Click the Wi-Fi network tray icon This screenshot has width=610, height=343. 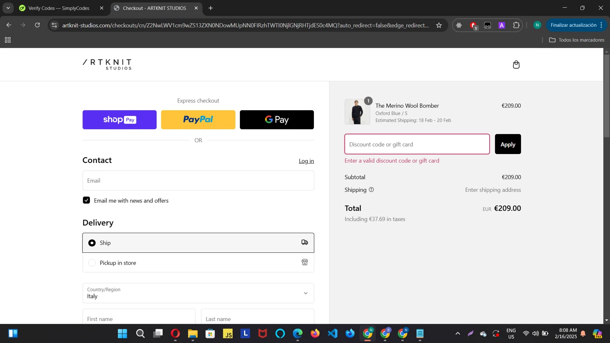click(x=526, y=334)
